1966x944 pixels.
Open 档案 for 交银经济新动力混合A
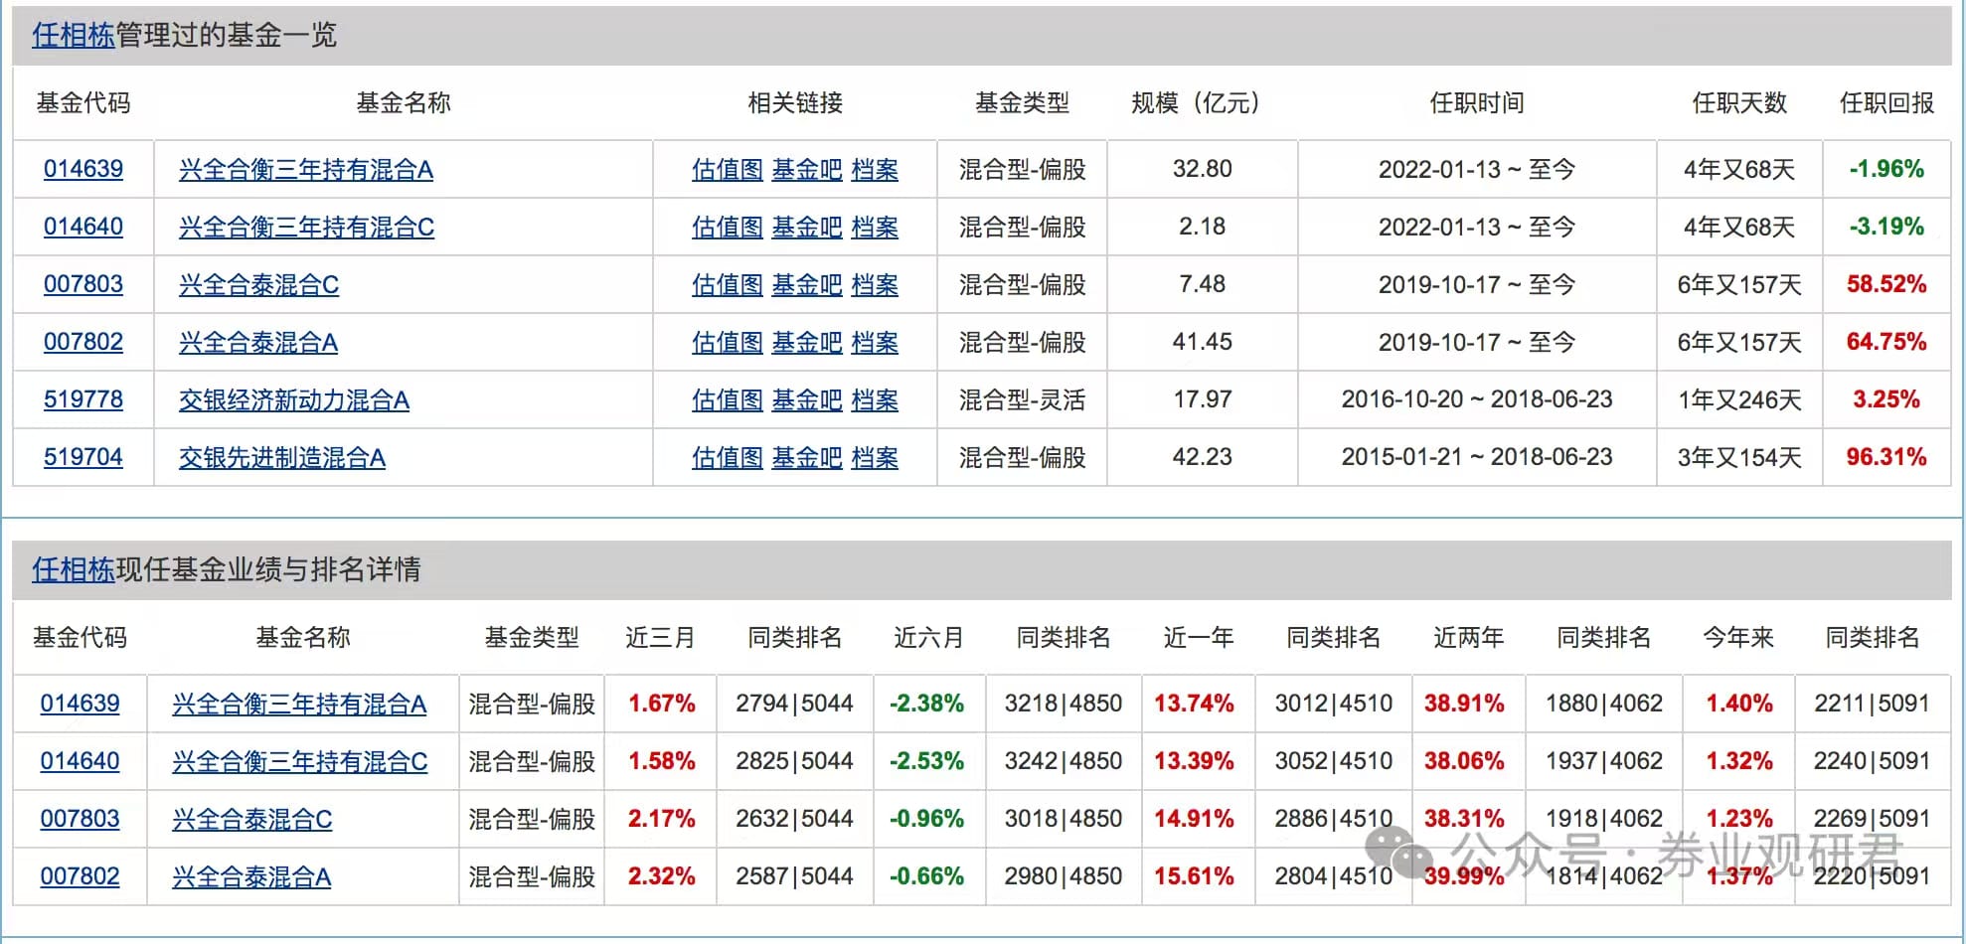click(x=875, y=400)
